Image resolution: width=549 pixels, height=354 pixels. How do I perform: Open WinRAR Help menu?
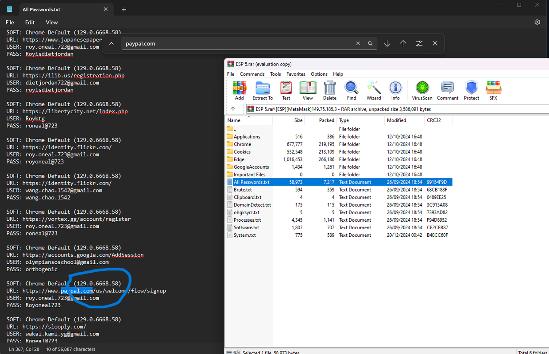338,74
